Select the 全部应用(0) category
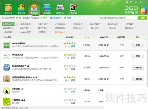148x109 pixels. tap(25, 24)
